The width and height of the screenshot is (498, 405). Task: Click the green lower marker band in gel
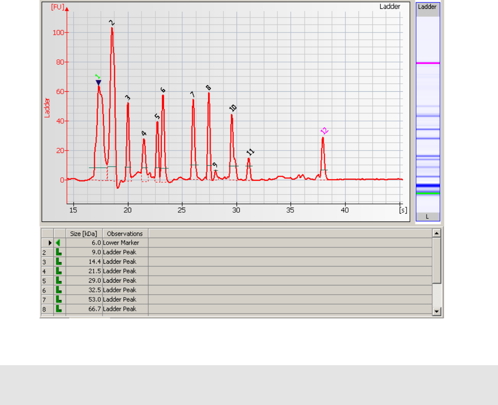[428, 193]
